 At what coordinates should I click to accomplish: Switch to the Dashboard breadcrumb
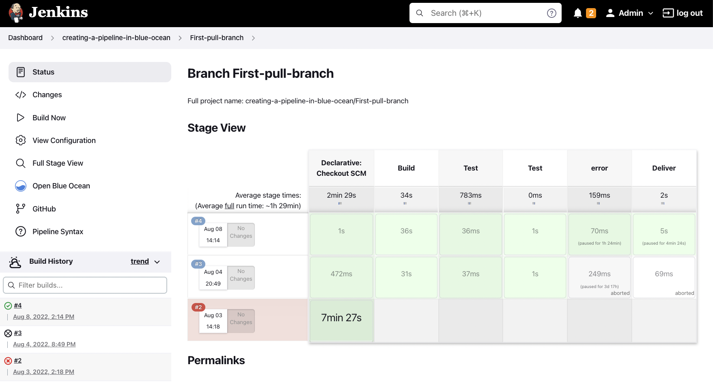25,38
